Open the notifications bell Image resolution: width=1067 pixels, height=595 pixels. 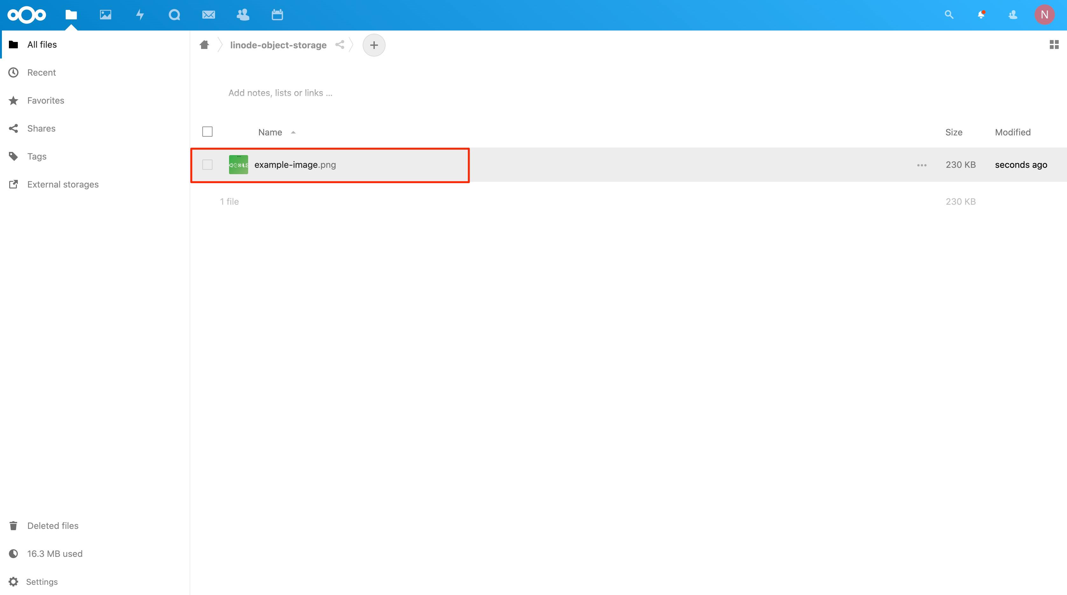click(981, 15)
